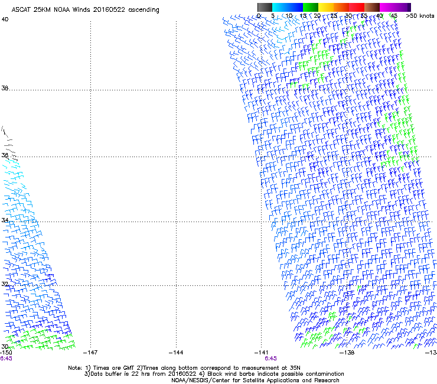Click the purple '6:45' time below -150

pos(6,359)
